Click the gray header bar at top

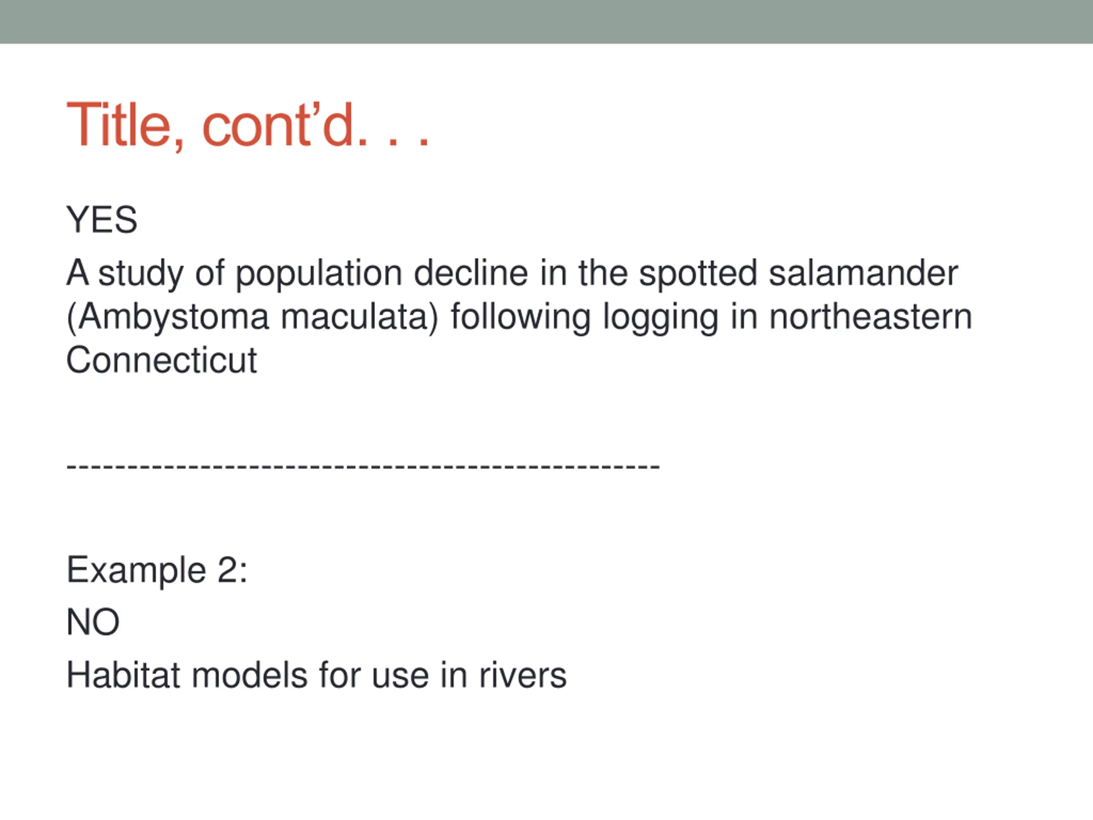(546, 22)
